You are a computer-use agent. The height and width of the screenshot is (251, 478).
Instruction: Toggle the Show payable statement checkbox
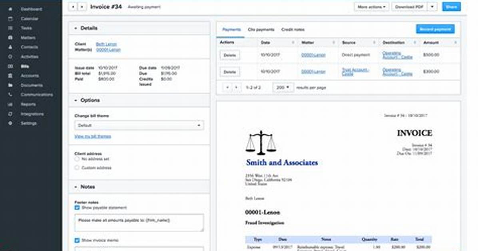[x=77, y=208]
